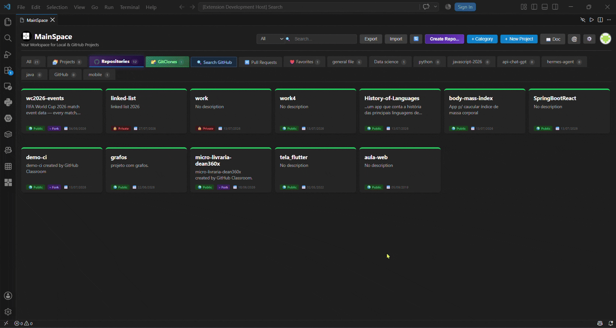Open the MainSpace icon in the activity bar

[x=8, y=182]
